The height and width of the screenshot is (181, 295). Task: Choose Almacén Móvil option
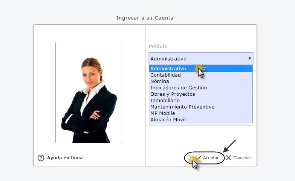click(x=201, y=119)
